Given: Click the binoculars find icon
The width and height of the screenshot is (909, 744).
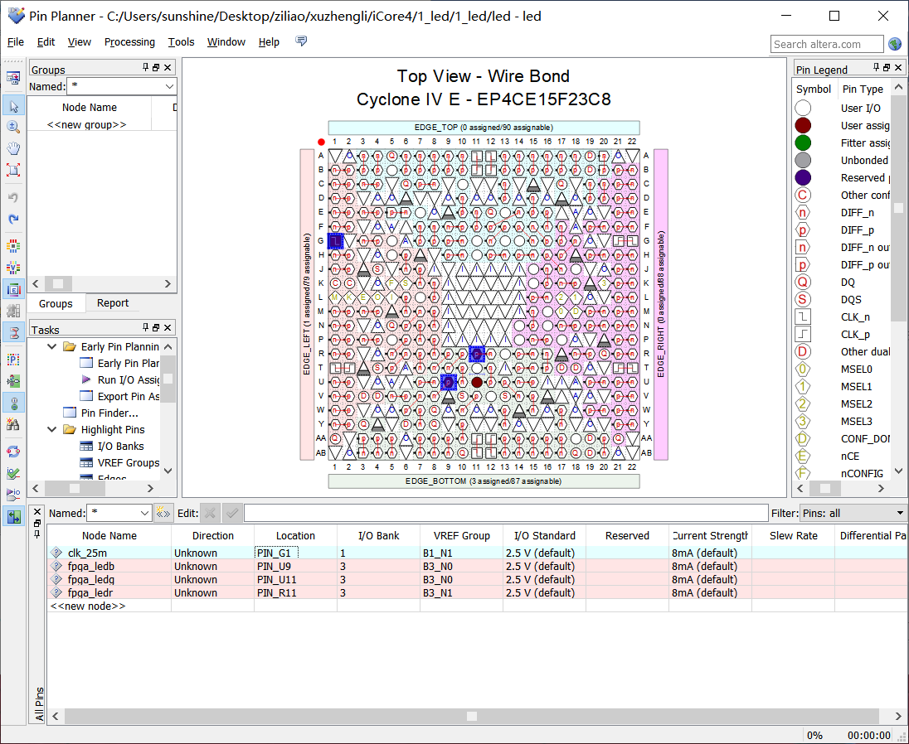Looking at the screenshot, I should coord(13,424).
